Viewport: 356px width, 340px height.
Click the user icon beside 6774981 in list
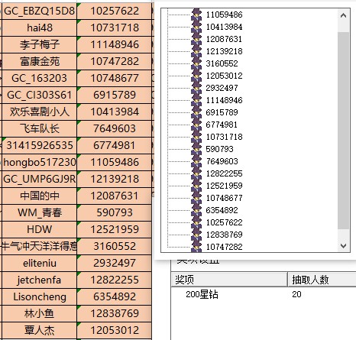196,125
